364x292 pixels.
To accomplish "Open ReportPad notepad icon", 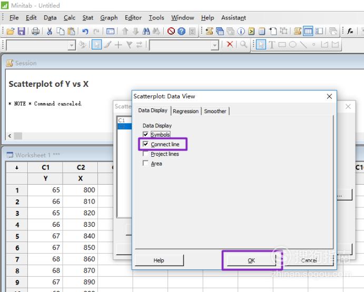I will coord(262,31).
